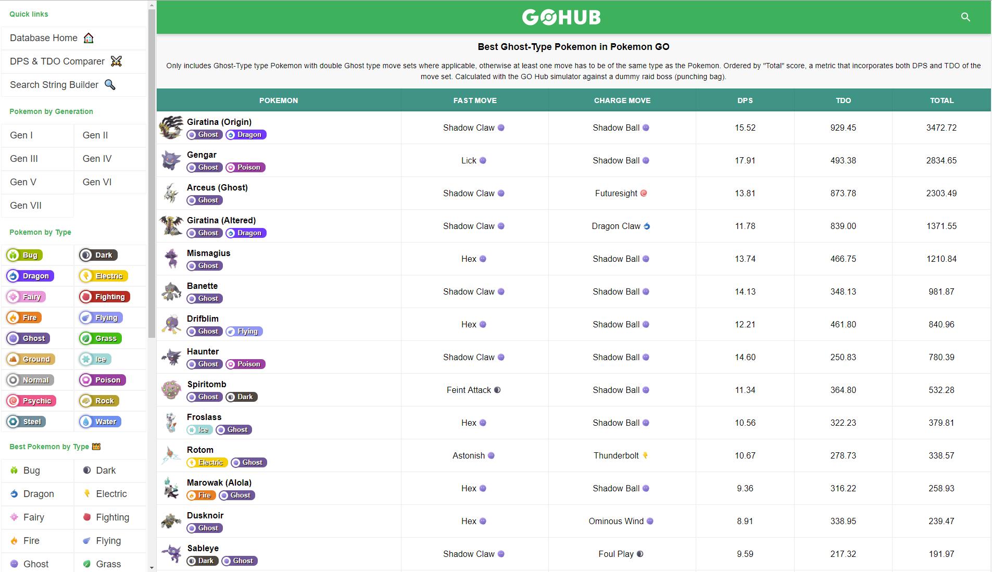Click Ice badge under Froslass
This screenshot has width=992, height=572.
(200, 430)
